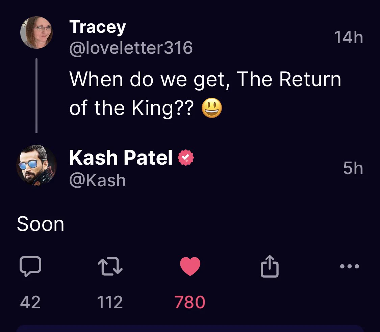
Task: View the 112 reposts count
Action: 110,302
